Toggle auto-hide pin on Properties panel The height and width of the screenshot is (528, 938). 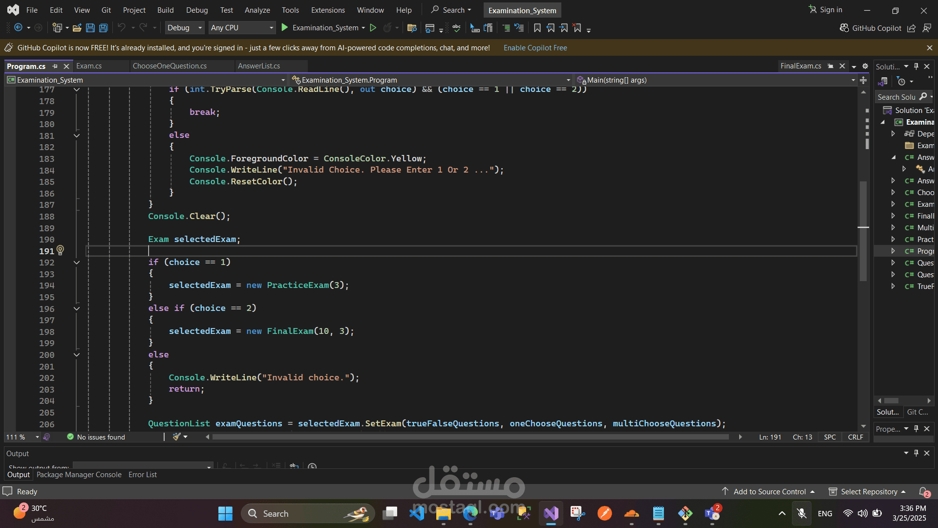917,428
